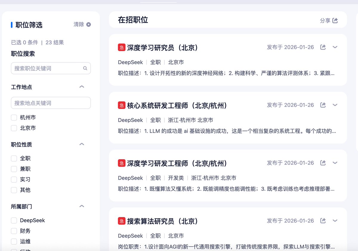Focus the 搜索地点关键词 location search field
This screenshot has width=358, height=251.
51,103
